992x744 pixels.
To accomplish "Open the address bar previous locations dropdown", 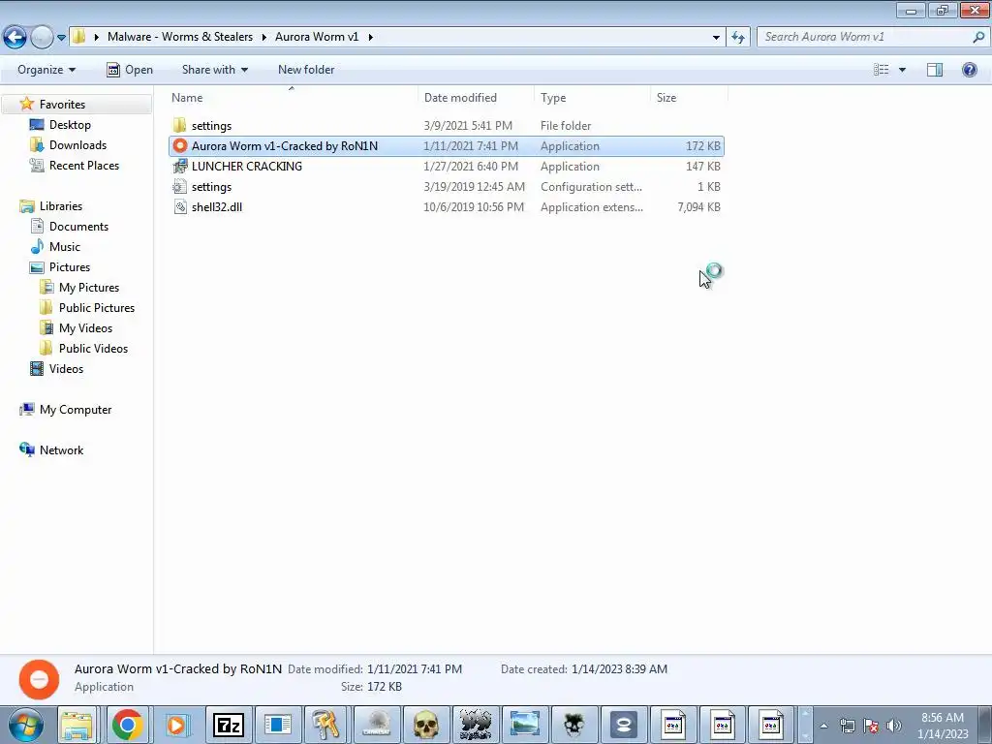I will (x=716, y=38).
